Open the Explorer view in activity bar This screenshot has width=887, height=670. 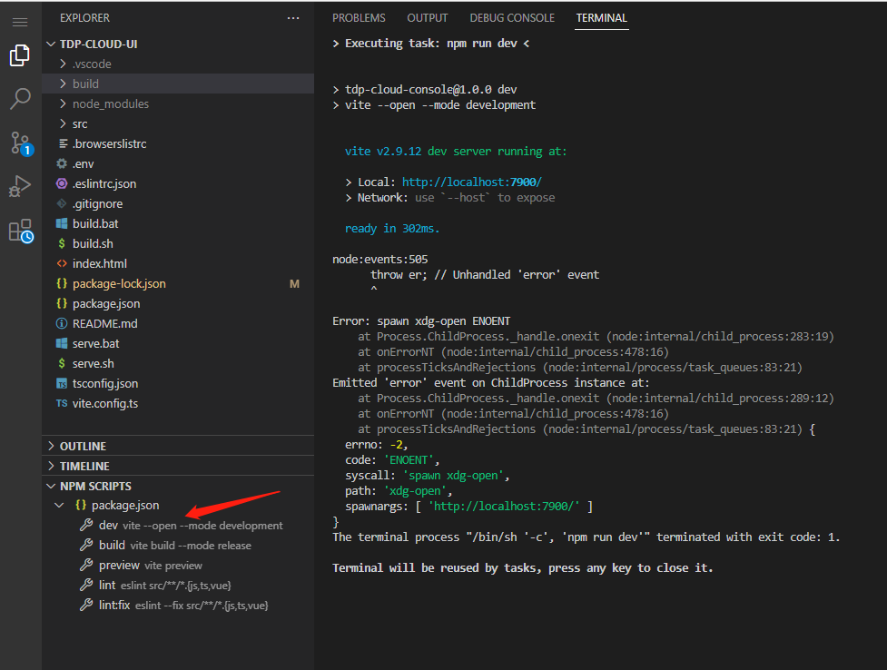pyautogui.click(x=20, y=55)
